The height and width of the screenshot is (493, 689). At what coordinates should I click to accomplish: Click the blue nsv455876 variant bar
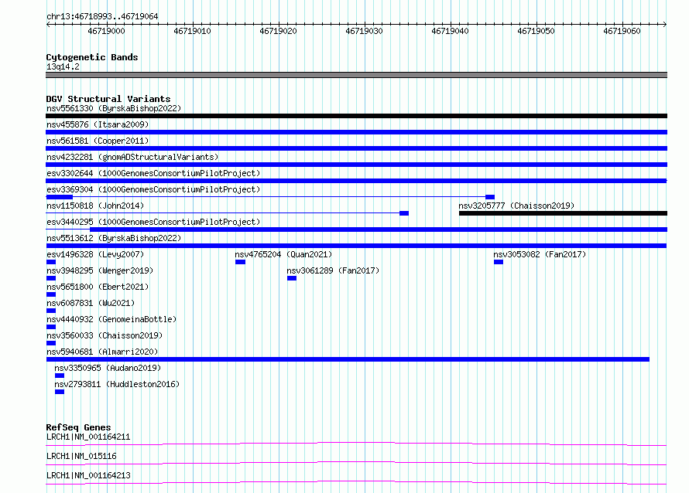click(x=356, y=132)
